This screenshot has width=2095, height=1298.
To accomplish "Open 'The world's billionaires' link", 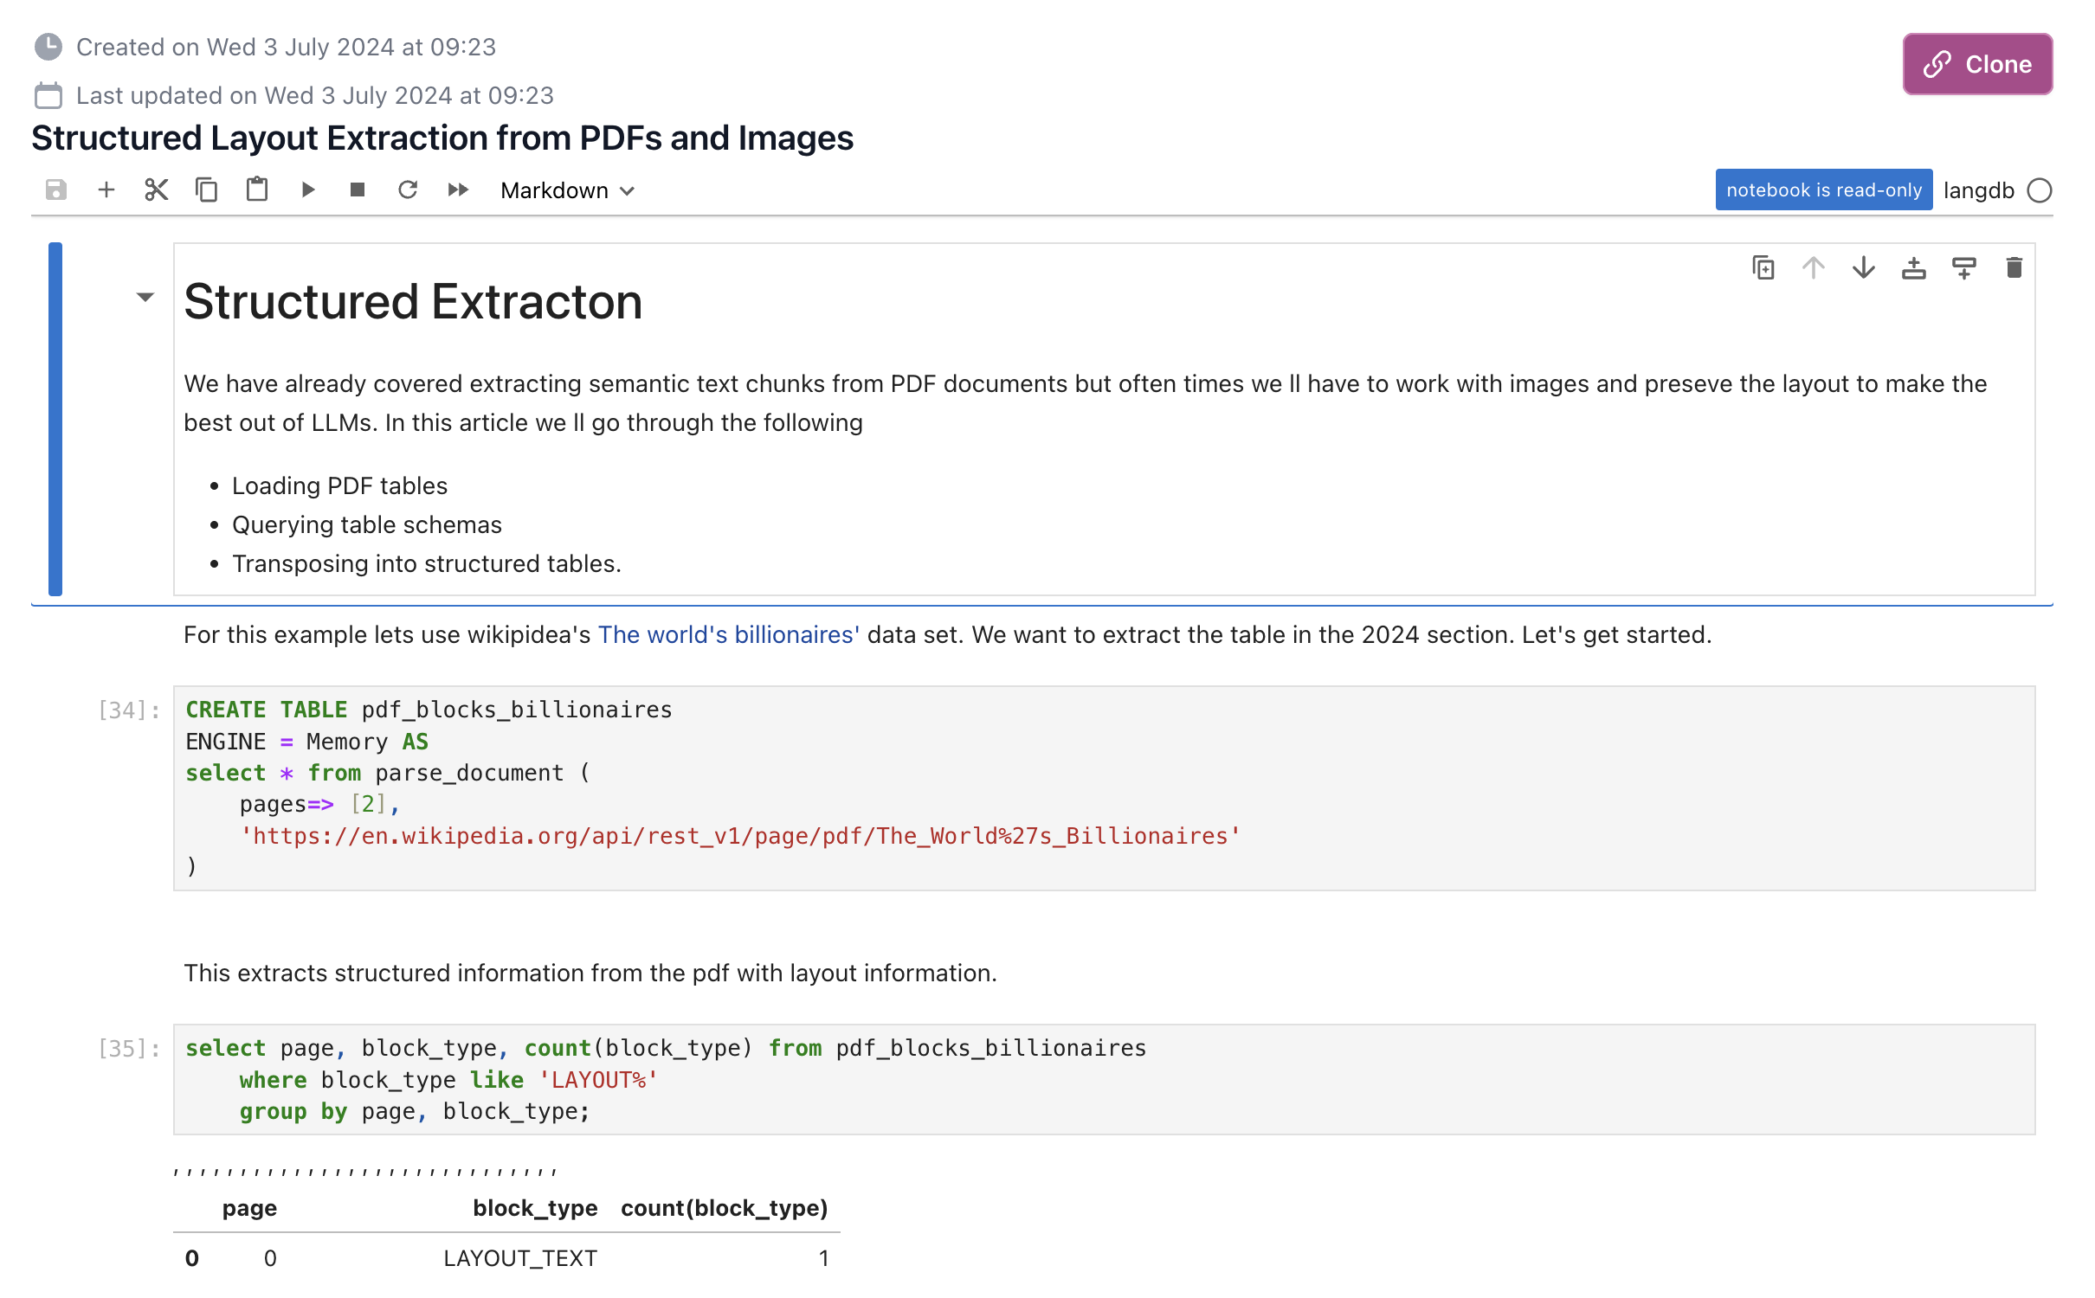I will [x=728, y=634].
